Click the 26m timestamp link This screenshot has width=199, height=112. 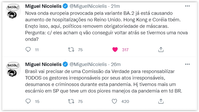pyautogui.click(x=116, y=64)
